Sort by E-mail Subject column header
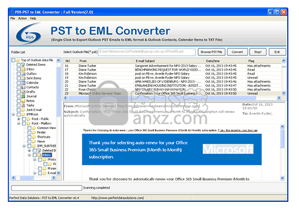 coord(168,61)
